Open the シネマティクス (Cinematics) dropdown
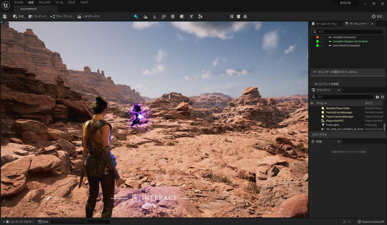 pyautogui.click(x=89, y=17)
